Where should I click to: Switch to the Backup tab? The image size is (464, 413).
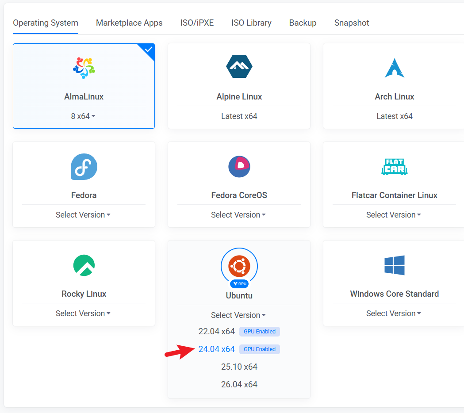tap(303, 23)
